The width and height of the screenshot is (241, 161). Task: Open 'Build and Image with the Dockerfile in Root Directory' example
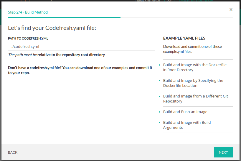pos(195,67)
